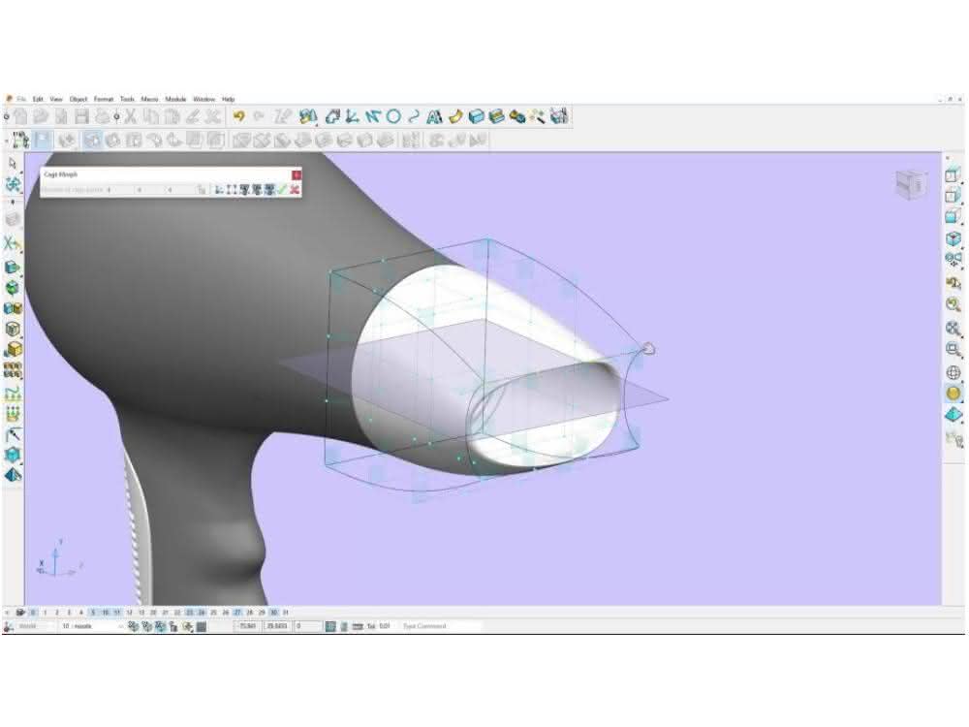Click the top face view icon
Screen dimensions: 969x727
(953, 216)
